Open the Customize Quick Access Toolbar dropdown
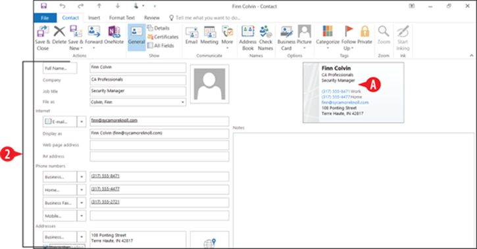The height and width of the screenshot is (249, 477). coord(155,6)
